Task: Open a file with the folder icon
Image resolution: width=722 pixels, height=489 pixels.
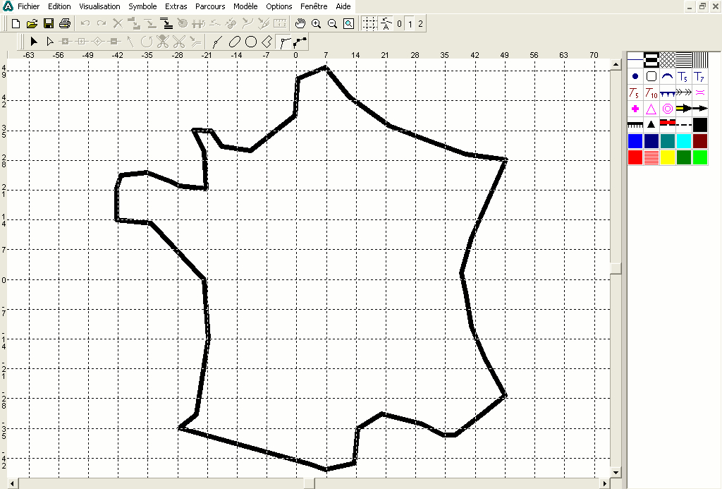Action: pyautogui.click(x=32, y=23)
